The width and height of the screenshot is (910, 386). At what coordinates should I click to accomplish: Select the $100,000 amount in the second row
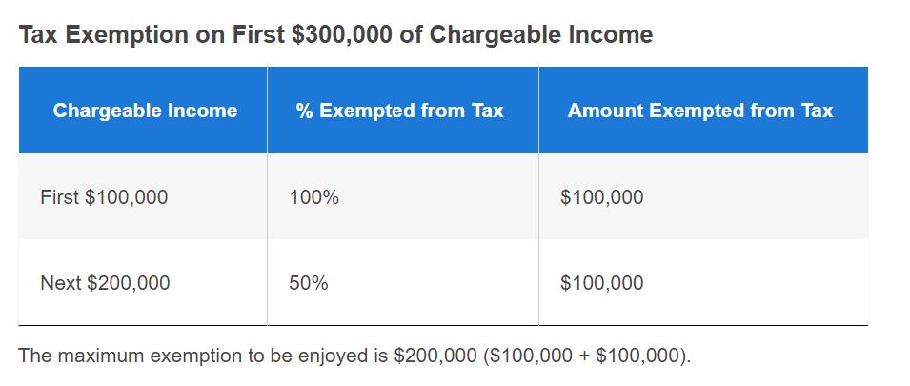pos(602,283)
